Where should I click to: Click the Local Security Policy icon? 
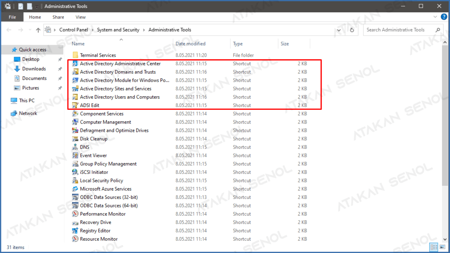coord(75,181)
